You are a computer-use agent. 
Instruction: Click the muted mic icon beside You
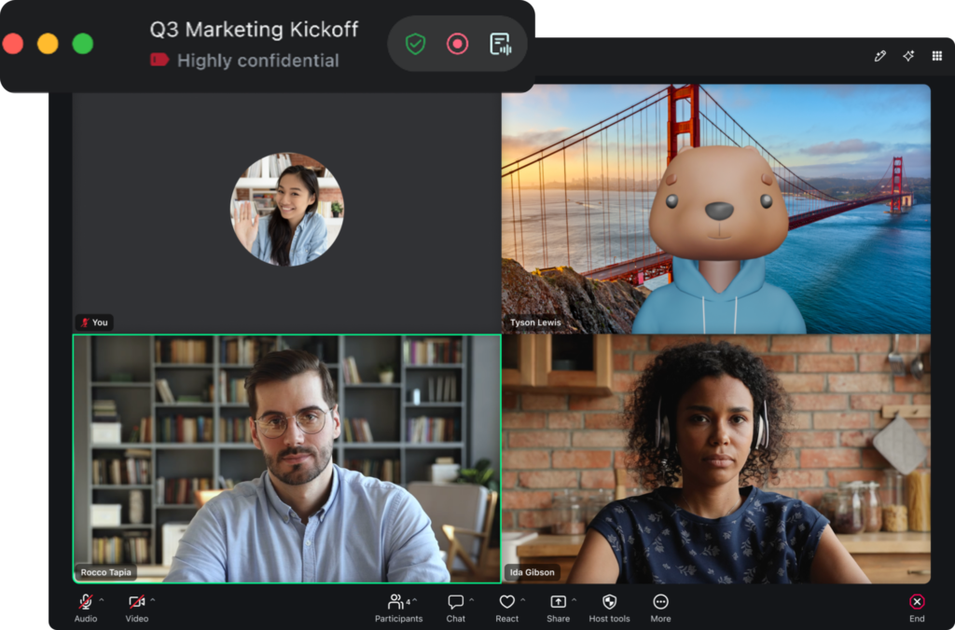point(85,322)
